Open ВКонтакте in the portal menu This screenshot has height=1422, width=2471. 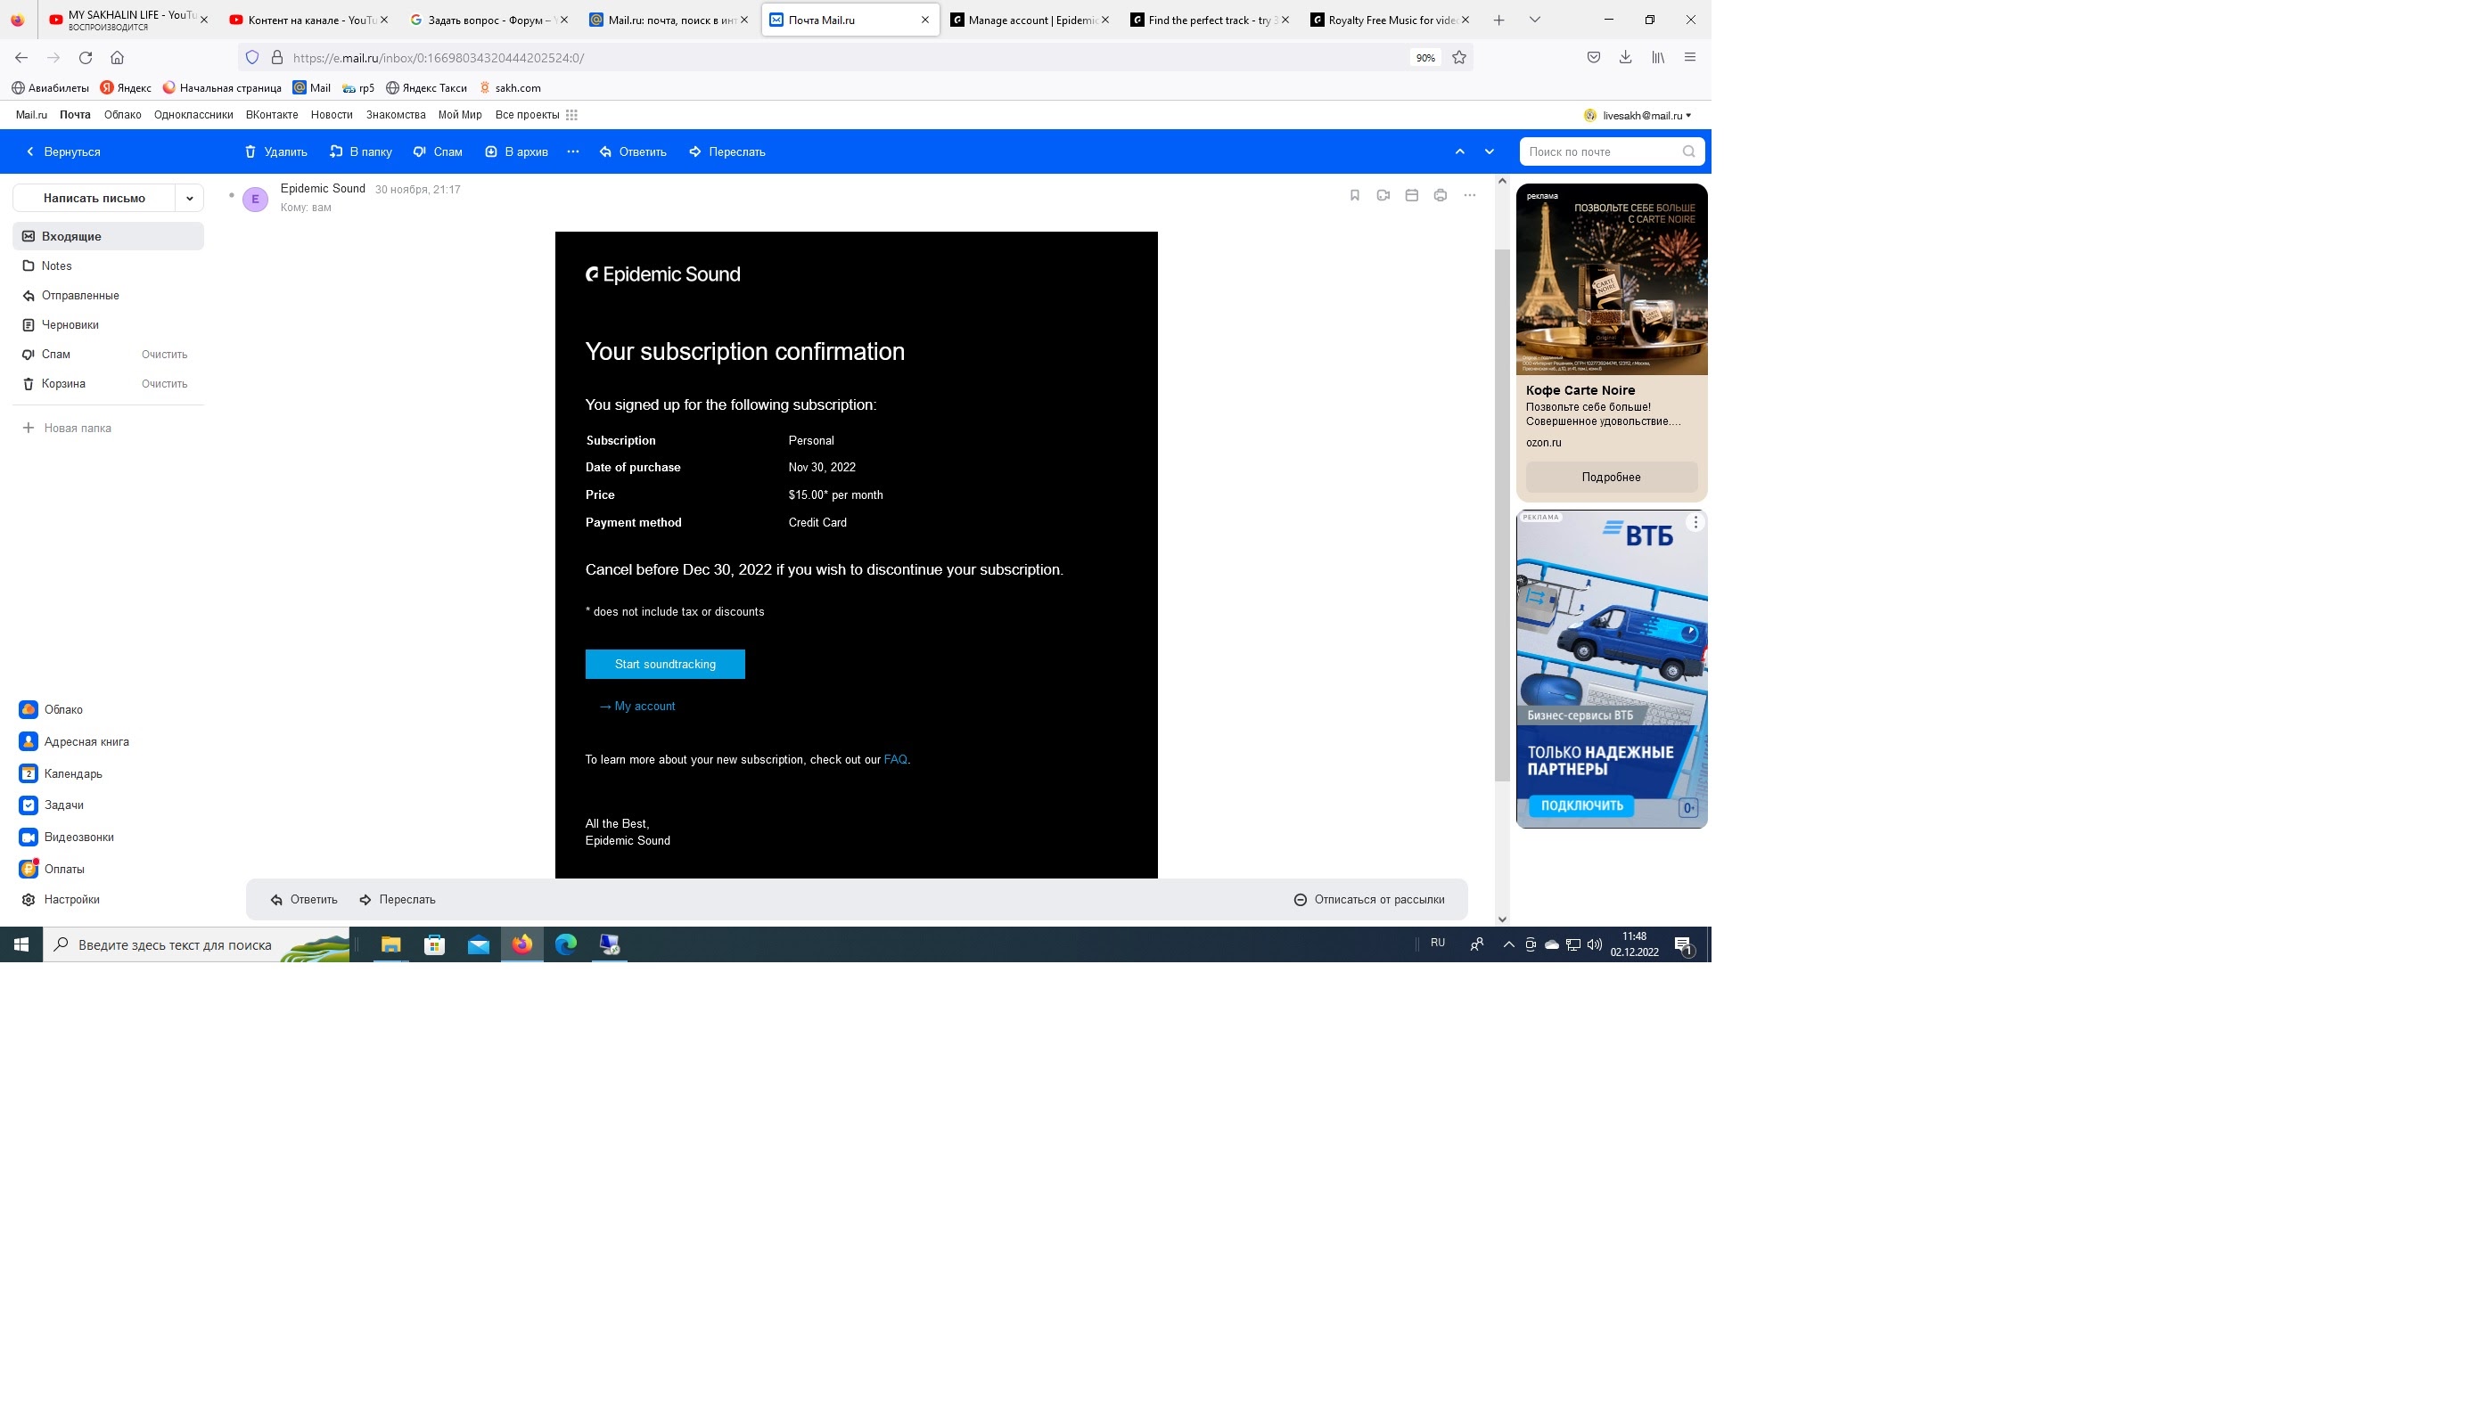point(272,115)
